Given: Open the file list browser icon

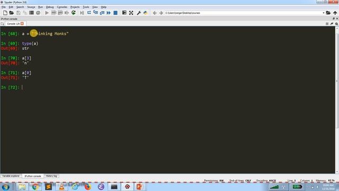Looking at the screenshot, I should coord(31,13).
